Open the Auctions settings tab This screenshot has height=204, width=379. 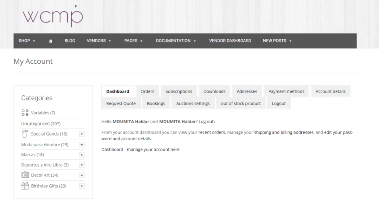pos(193,103)
